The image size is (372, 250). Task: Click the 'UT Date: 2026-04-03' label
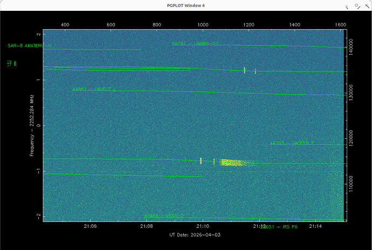195,235
